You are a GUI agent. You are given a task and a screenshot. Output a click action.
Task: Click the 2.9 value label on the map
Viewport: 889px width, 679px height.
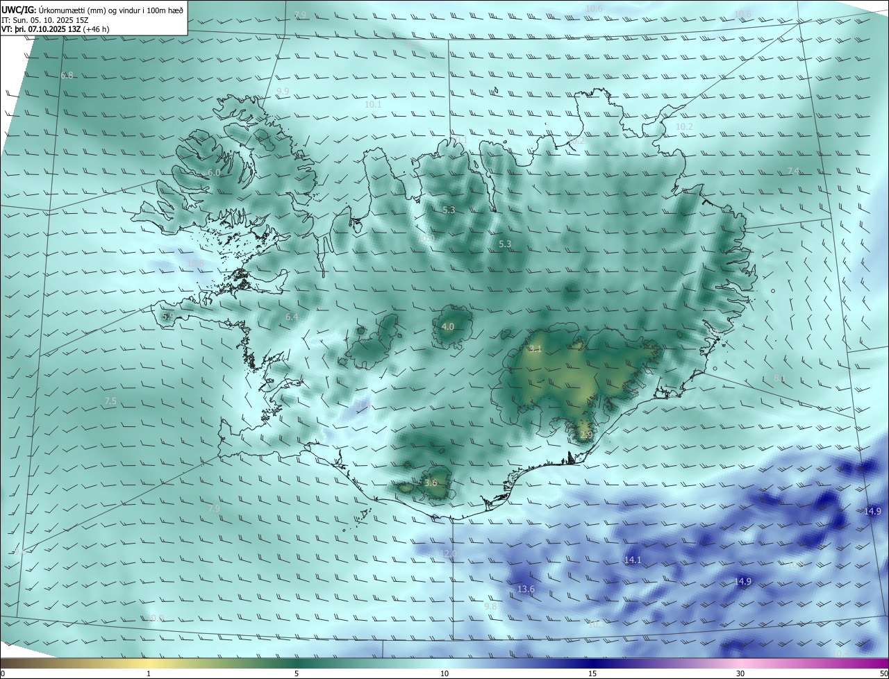click(x=586, y=435)
